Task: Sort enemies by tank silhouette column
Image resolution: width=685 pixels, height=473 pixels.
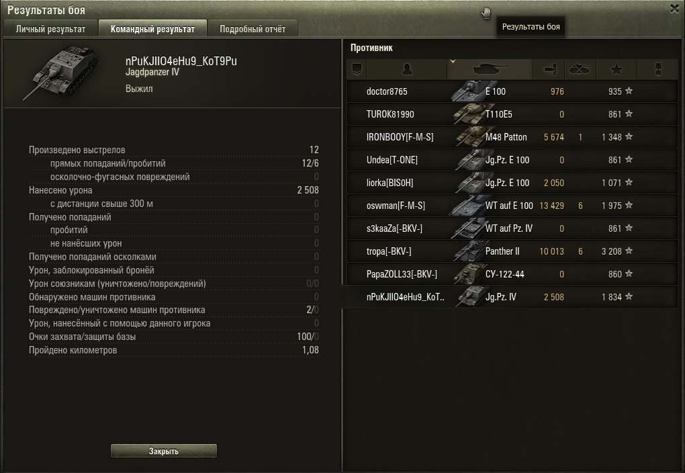Action: point(490,69)
